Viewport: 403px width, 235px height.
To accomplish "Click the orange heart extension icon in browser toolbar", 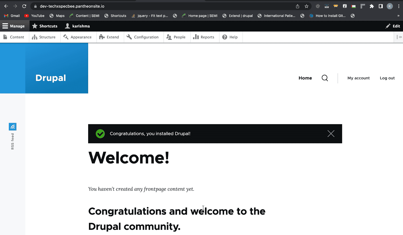I will [x=336, y=6].
